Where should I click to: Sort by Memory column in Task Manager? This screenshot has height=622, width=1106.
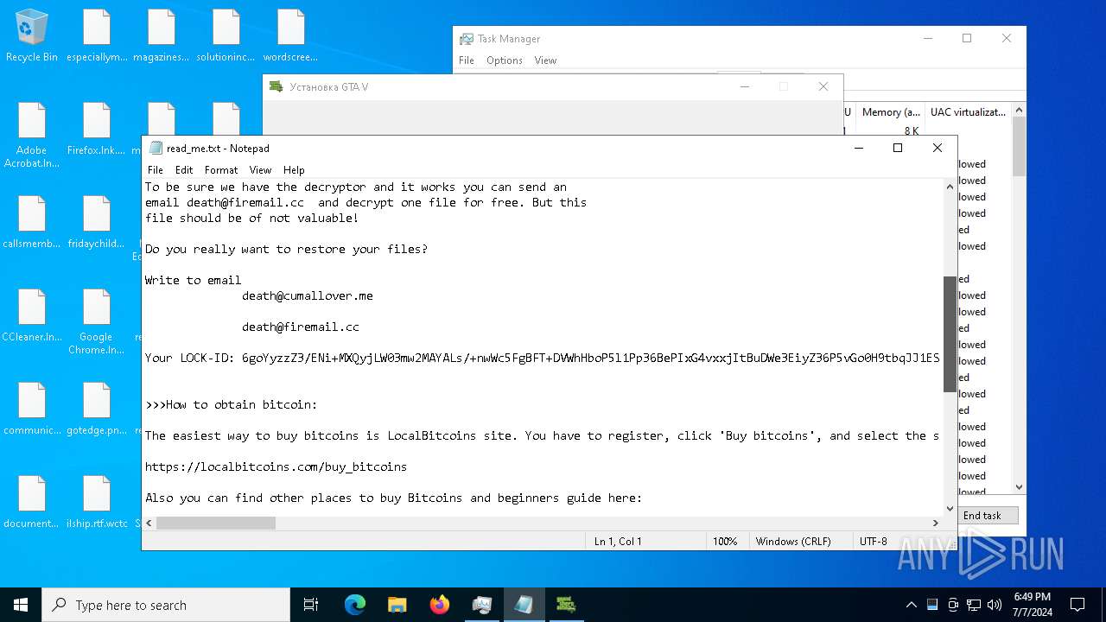coord(890,112)
